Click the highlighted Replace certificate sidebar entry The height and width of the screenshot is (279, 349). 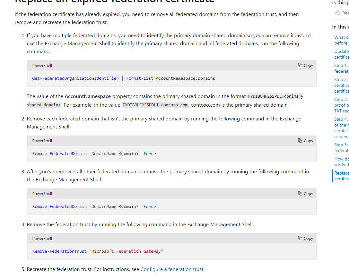(342, 176)
